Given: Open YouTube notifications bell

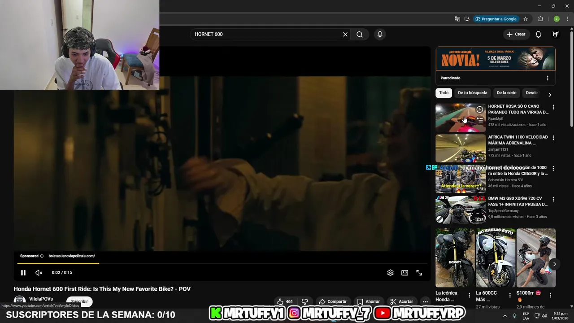Looking at the screenshot, I should point(539,34).
